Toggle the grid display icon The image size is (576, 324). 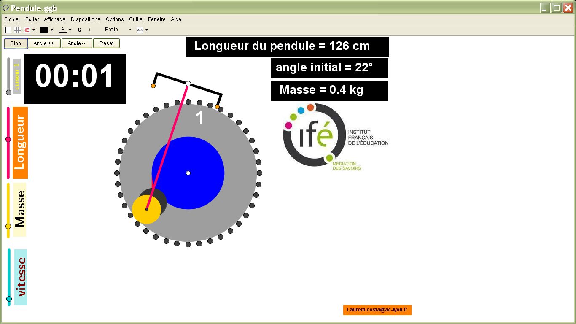tap(17, 30)
